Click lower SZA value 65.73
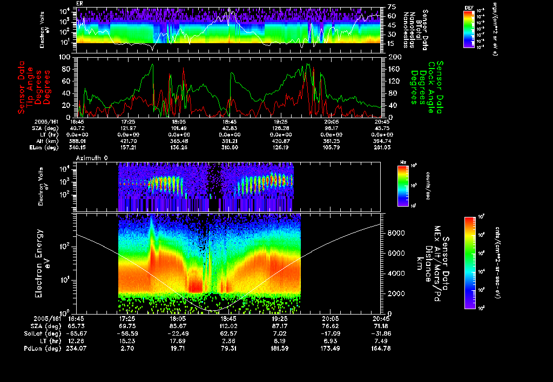 [x=76, y=326]
